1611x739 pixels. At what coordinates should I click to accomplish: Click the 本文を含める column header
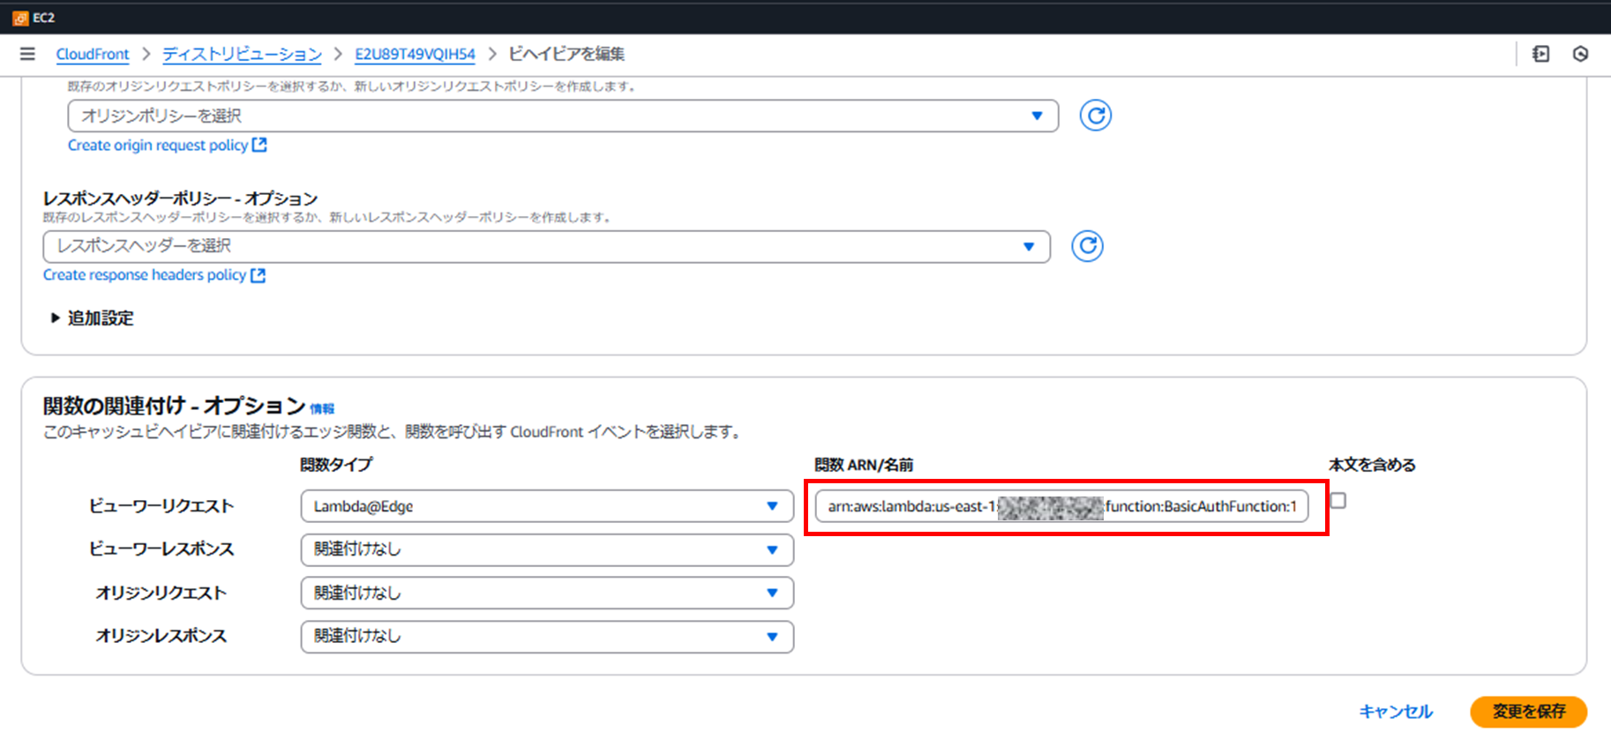point(1372,465)
